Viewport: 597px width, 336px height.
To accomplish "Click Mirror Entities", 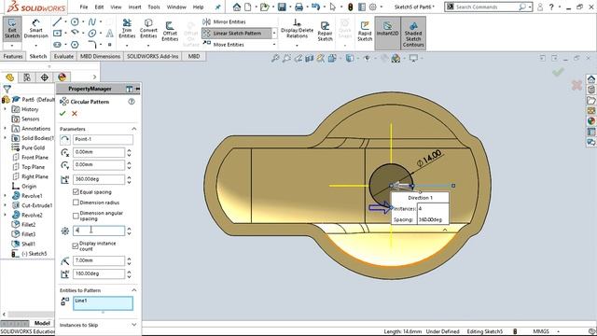I will tap(225, 21).
